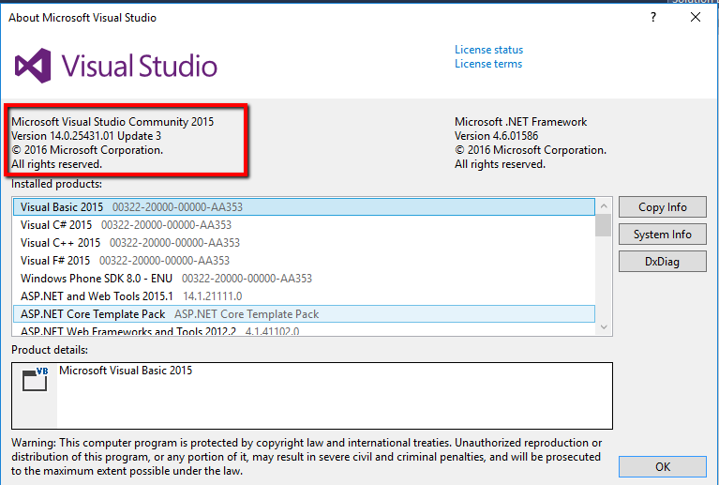Select Windows Phone SDK 8.0 - ENU row

click(x=304, y=279)
